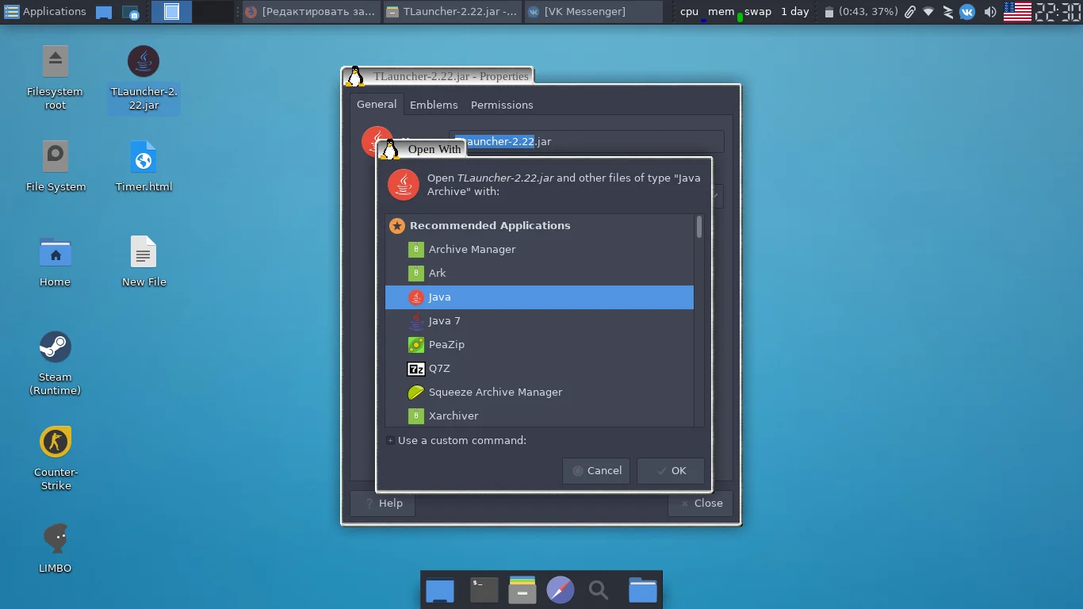This screenshot has height=609, width=1083.
Task: Switch to the Emblems tab in Properties
Action: point(434,105)
